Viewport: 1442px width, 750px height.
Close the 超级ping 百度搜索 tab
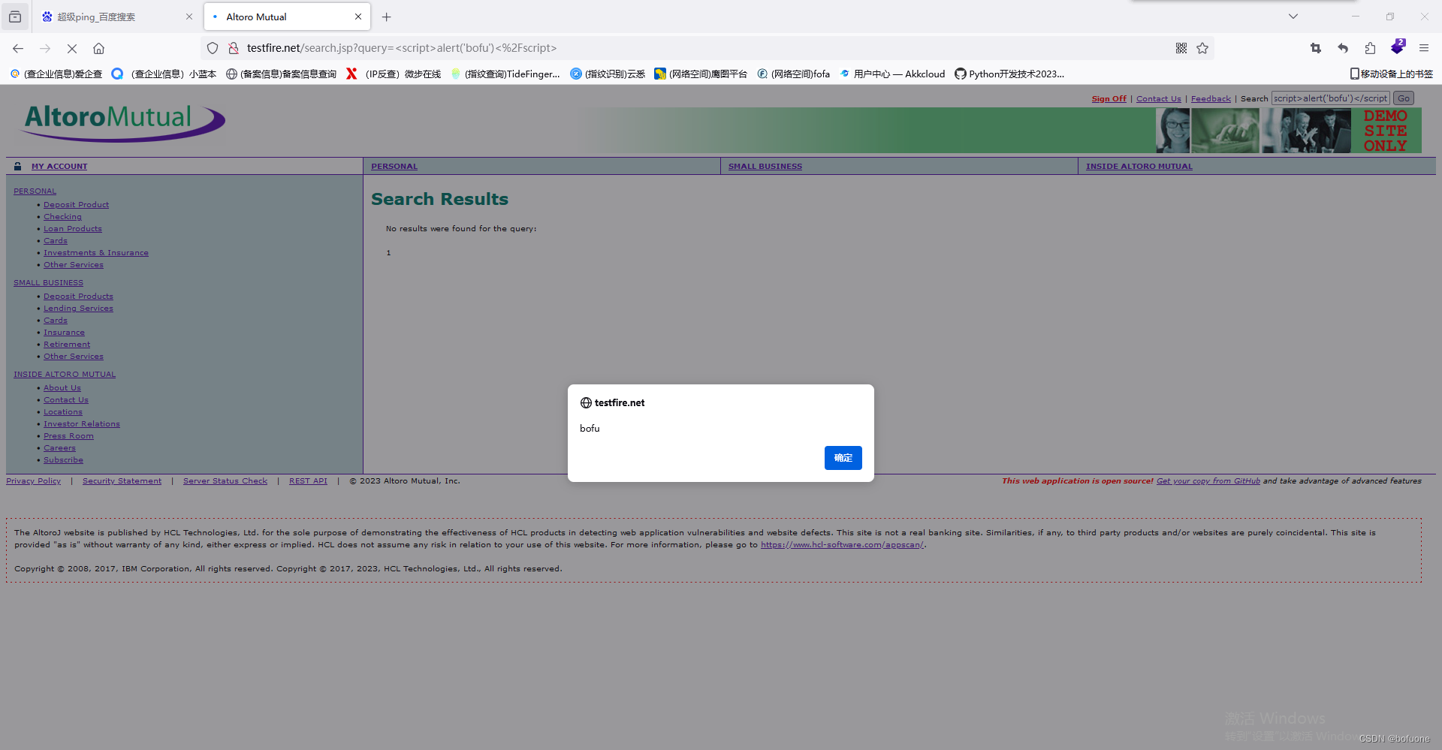click(x=189, y=17)
